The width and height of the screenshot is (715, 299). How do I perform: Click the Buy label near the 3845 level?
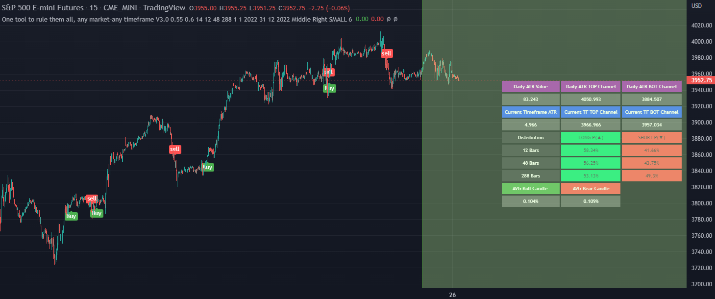tap(208, 167)
